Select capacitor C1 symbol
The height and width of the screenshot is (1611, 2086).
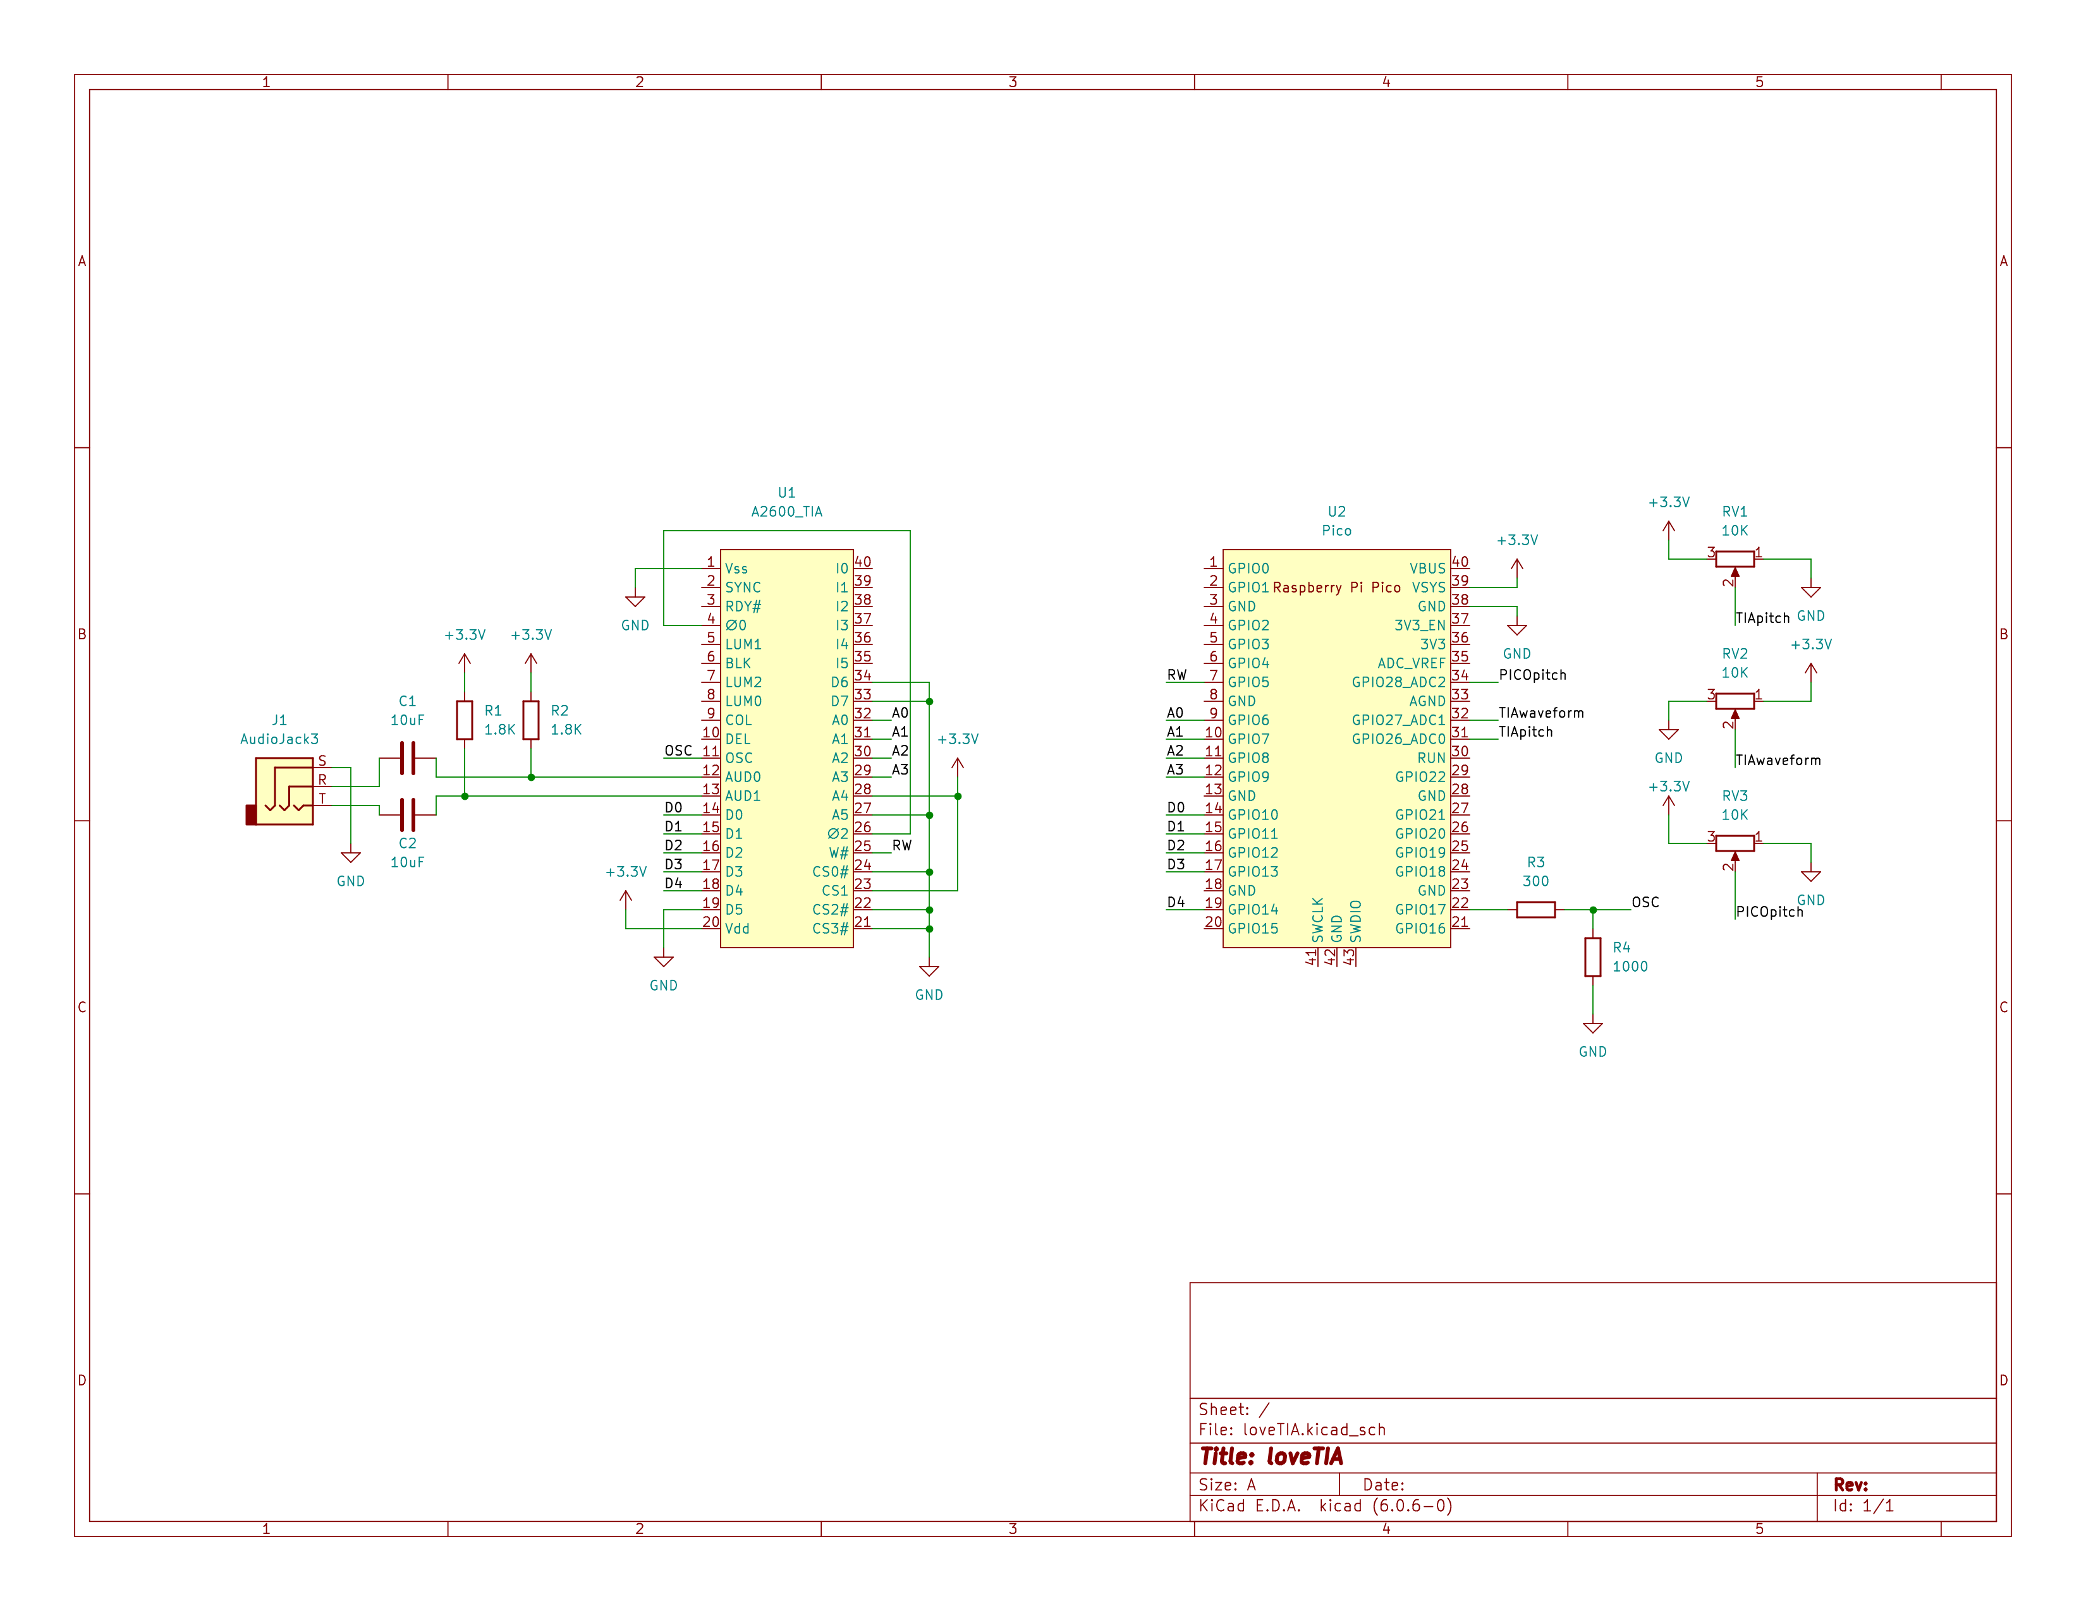[x=408, y=759]
